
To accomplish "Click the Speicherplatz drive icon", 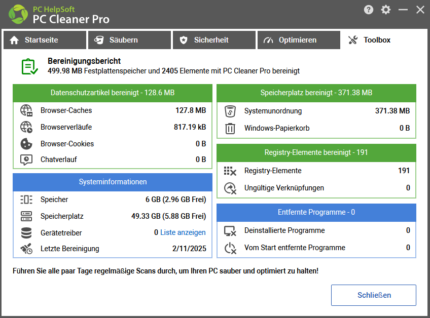I will pyautogui.click(x=26, y=216).
